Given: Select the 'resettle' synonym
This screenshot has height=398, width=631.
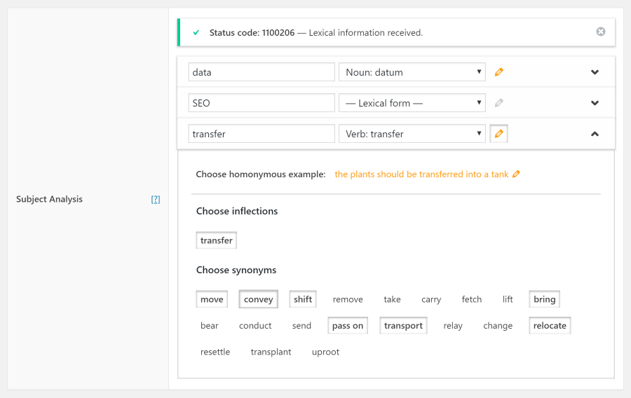Looking at the screenshot, I should (215, 352).
